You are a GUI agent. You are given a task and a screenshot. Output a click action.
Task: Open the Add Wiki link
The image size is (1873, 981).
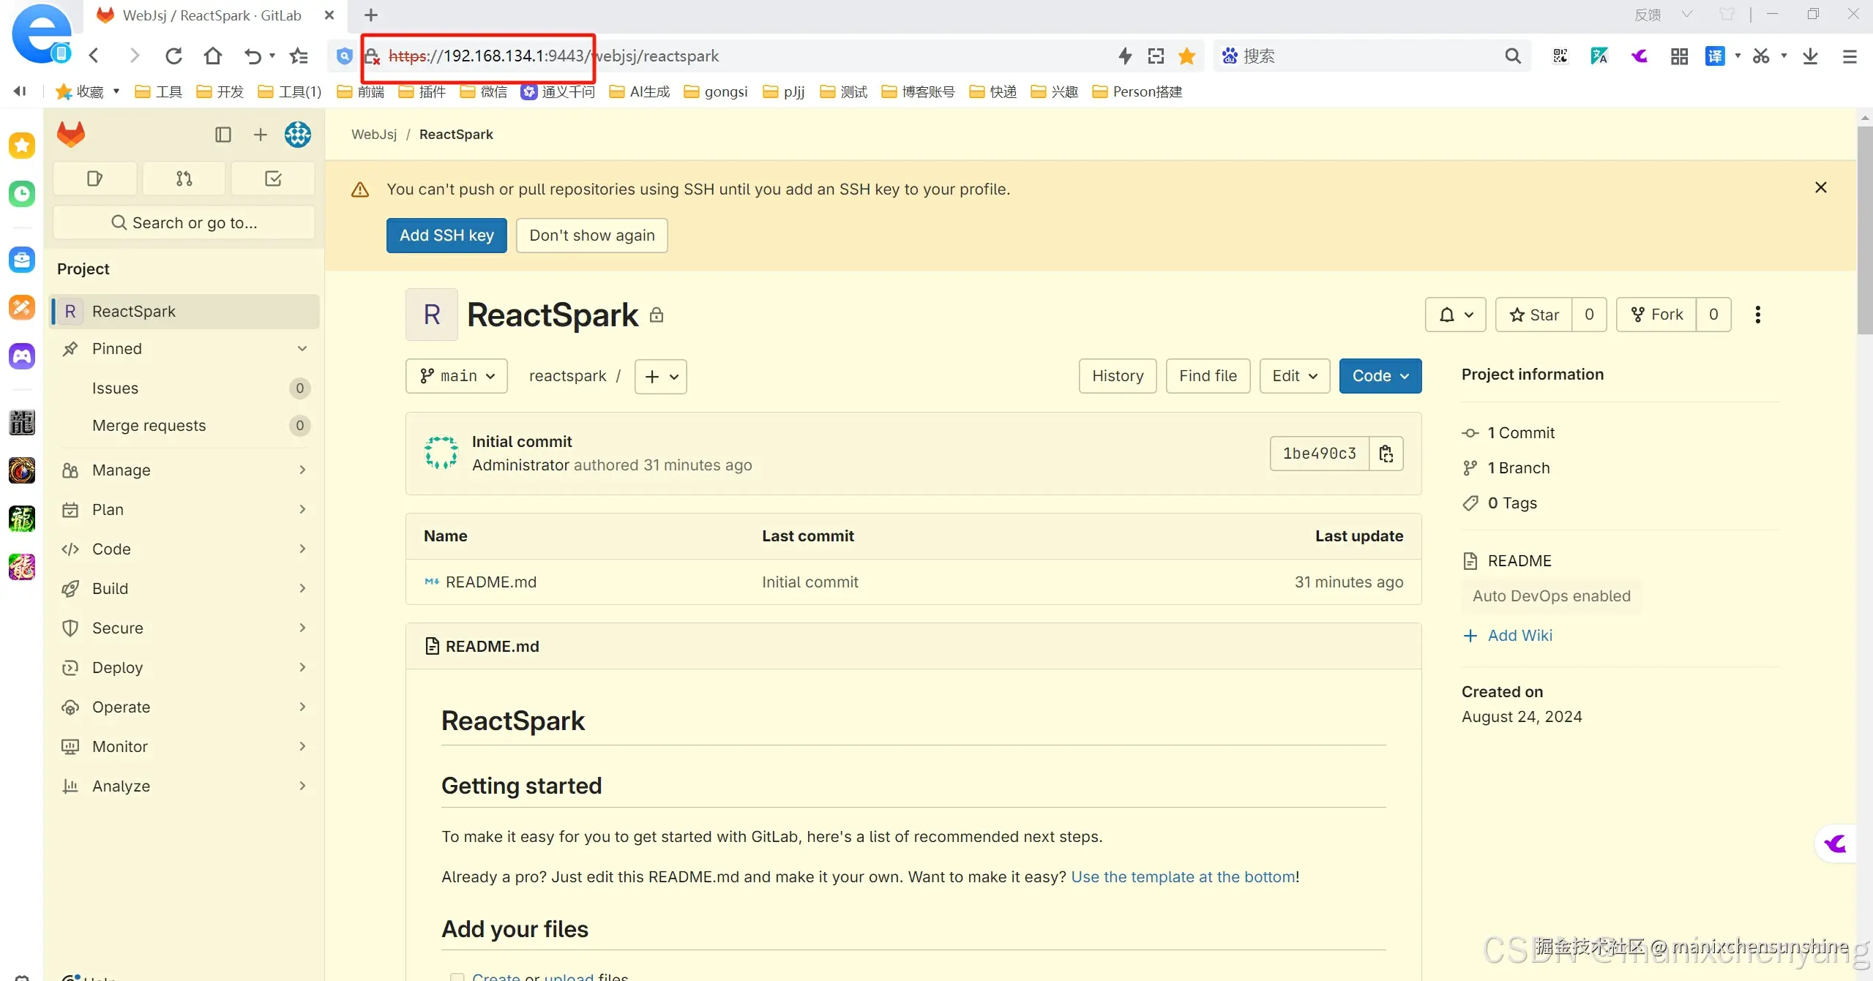click(1519, 635)
